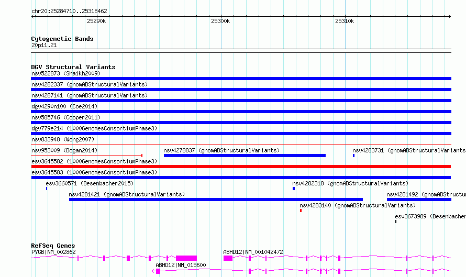The width and height of the screenshot is (466, 277).
Task: Select the large magenta PYGB exon block
Action: coord(186,258)
